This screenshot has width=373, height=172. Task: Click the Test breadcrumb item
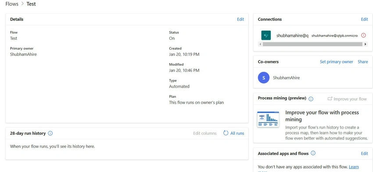coord(31,4)
